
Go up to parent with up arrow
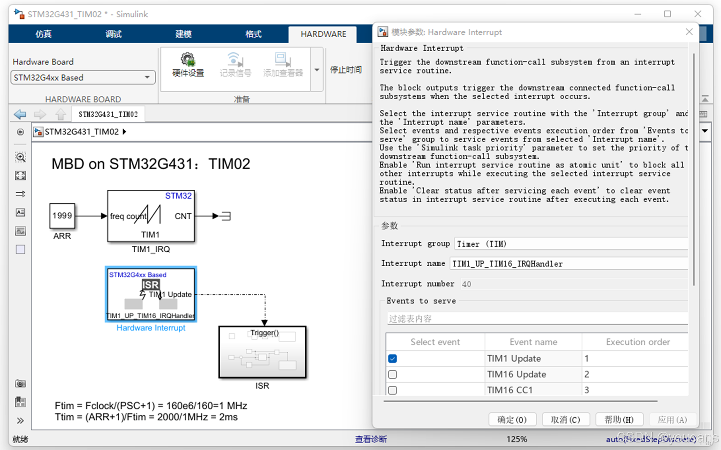click(x=60, y=114)
